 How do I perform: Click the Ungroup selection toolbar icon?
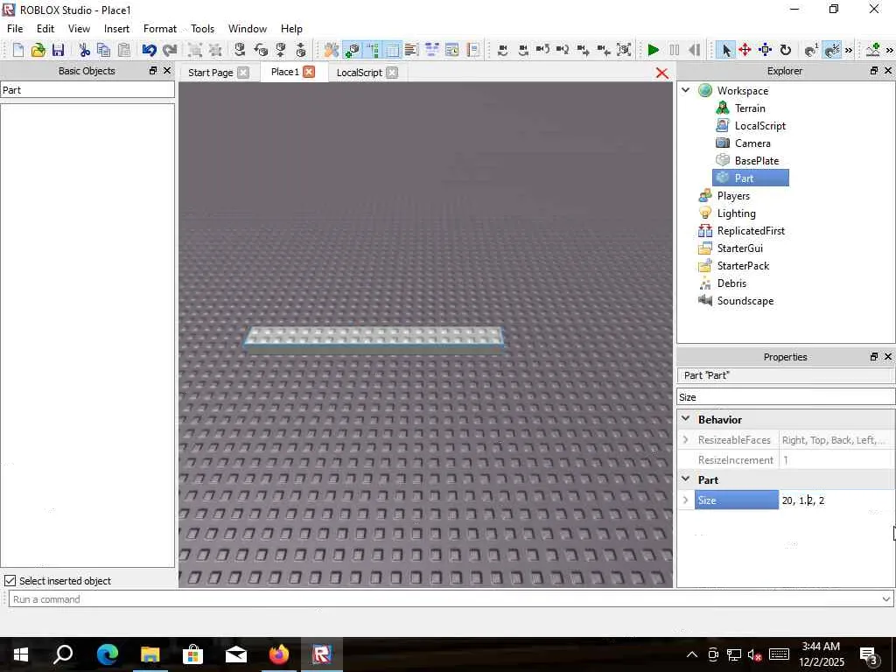pos(215,50)
